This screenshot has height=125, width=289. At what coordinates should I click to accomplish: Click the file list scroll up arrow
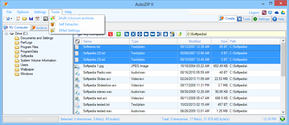[283, 41]
